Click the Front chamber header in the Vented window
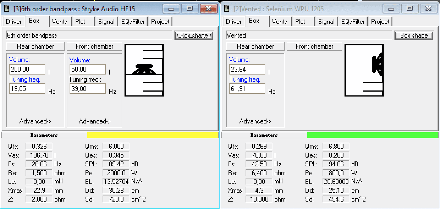The image size is (440, 209). pyautogui.click(x=315, y=46)
